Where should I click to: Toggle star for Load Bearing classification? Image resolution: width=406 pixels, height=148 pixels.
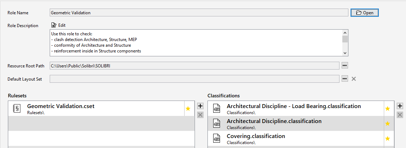click(388, 108)
